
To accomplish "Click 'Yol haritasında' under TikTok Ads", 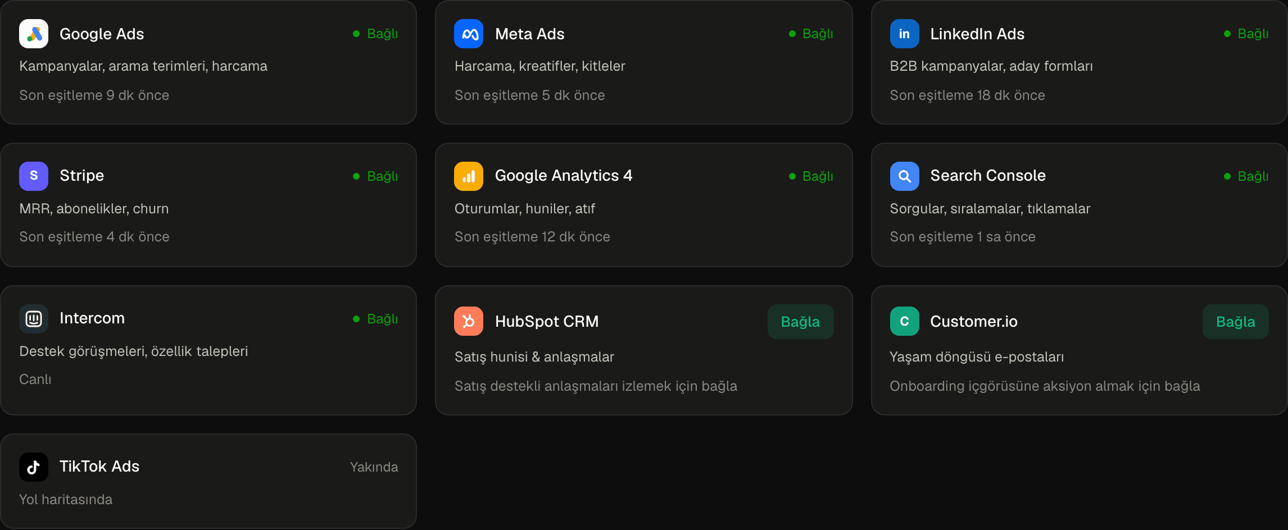I will [66, 500].
